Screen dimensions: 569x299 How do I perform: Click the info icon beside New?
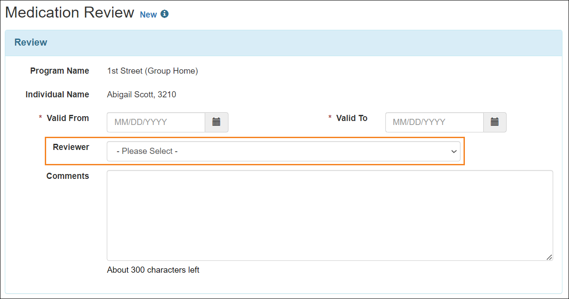coord(164,14)
